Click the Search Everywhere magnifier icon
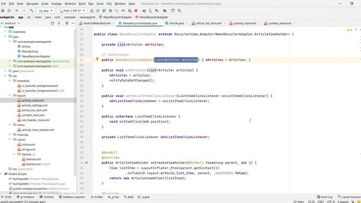Viewport: 361px width, 203px height. point(179,11)
